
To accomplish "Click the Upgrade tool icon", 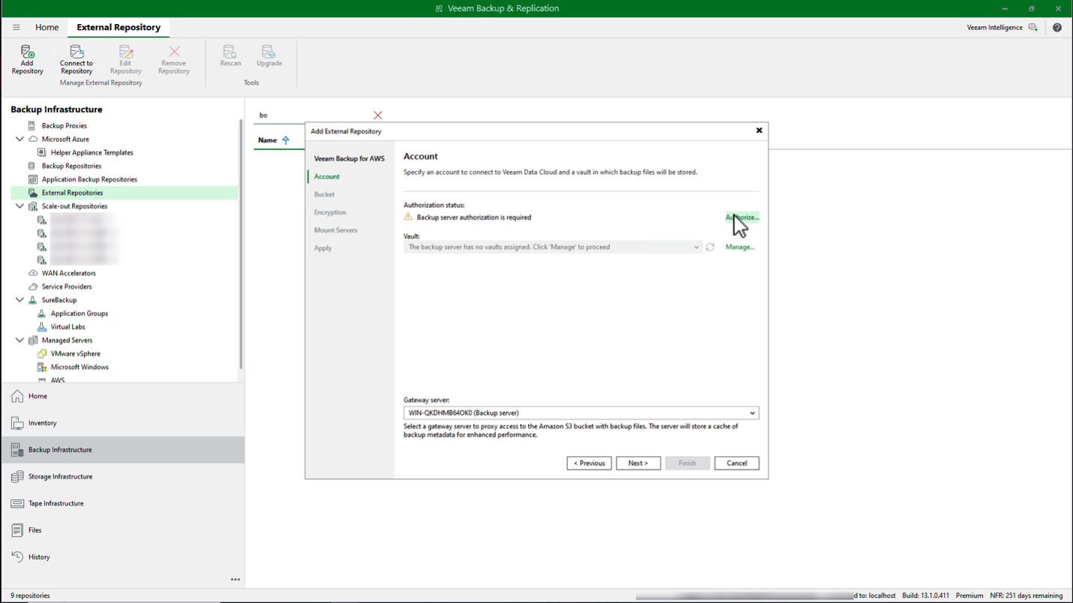I will click(269, 55).
